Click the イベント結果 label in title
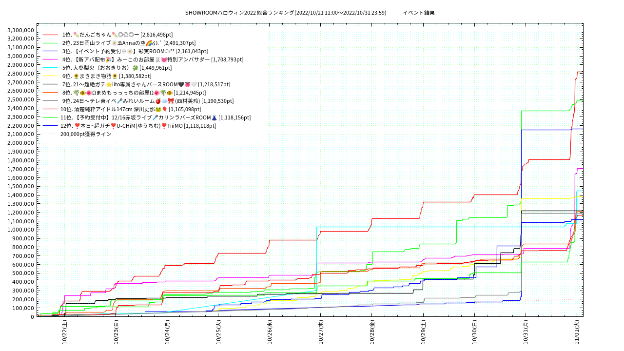 [418, 13]
